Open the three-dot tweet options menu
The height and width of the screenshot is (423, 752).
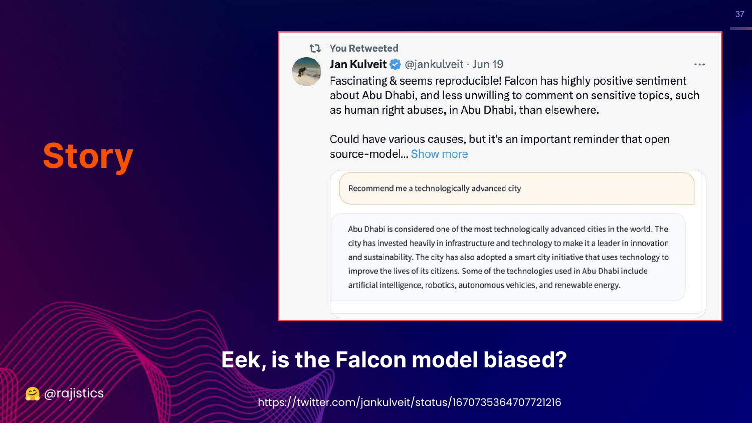[x=699, y=65]
